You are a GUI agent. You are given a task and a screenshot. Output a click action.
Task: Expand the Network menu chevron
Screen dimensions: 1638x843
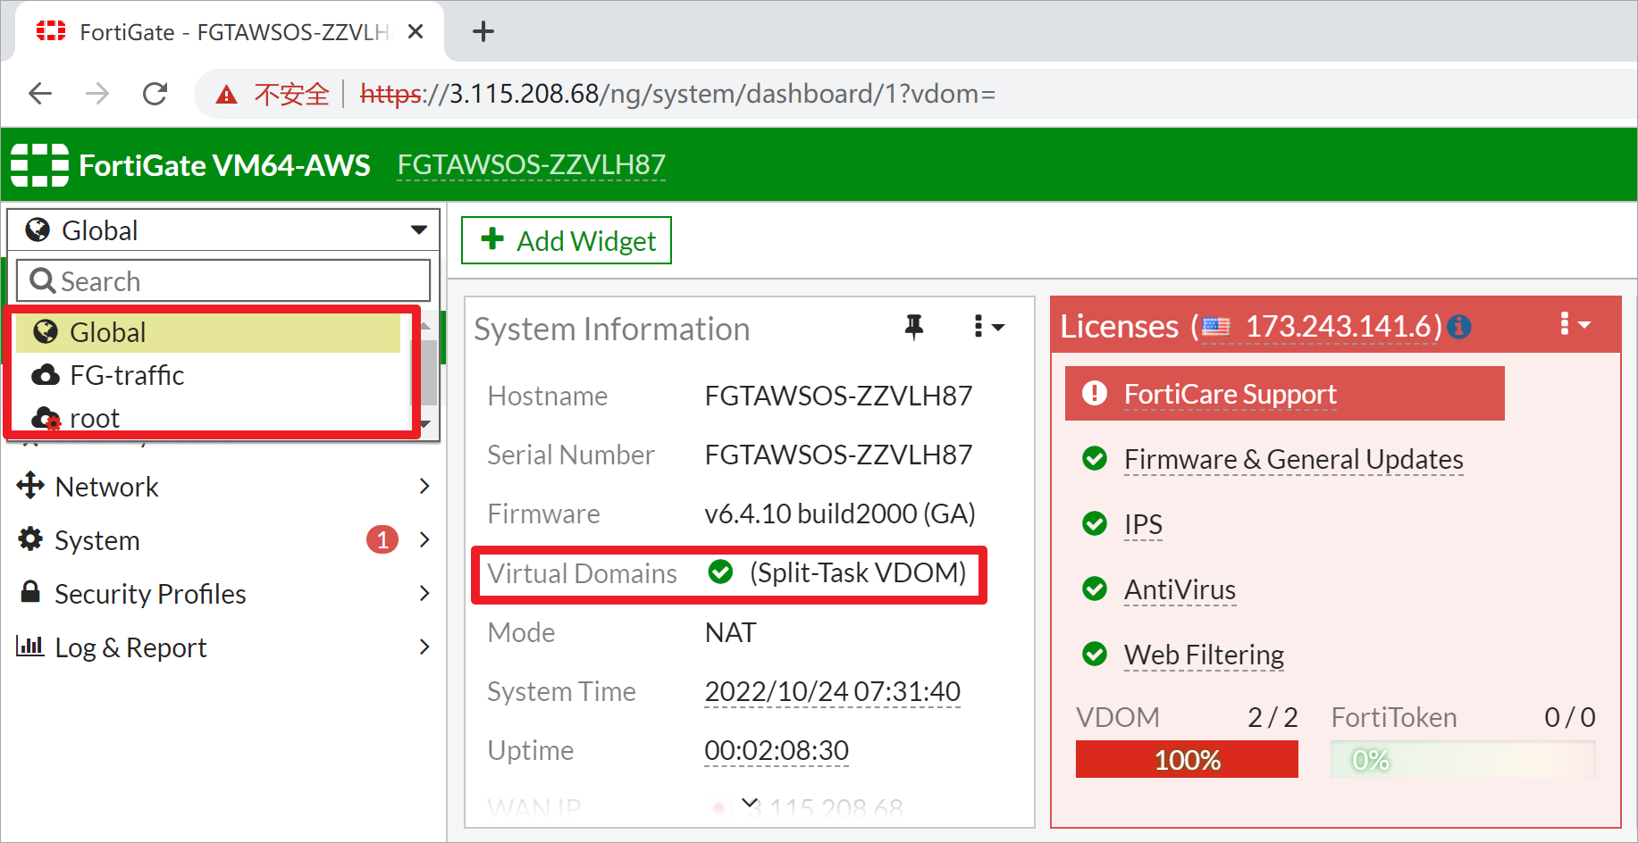[x=424, y=486]
